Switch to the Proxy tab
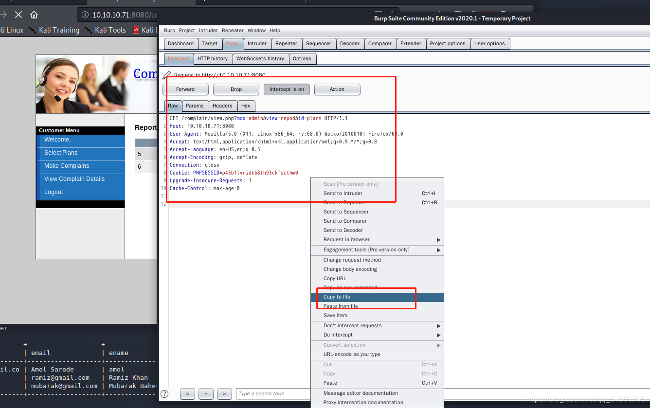 point(233,44)
